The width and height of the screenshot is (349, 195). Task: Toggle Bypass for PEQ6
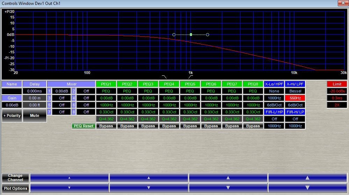pyautogui.click(x=211, y=126)
